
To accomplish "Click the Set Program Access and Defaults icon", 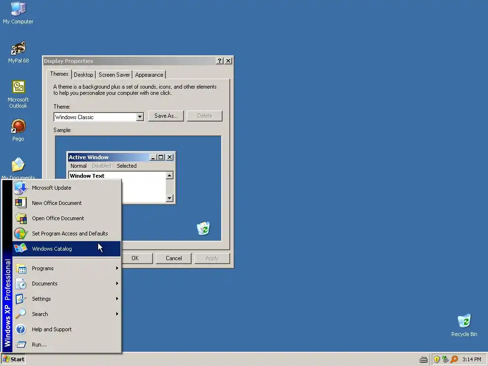I will tap(21, 234).
